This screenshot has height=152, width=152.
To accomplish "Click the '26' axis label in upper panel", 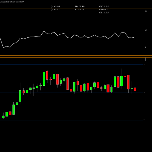I will pos(146,11).
